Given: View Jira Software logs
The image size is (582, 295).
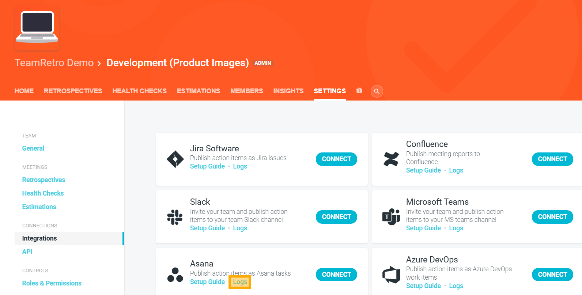Looking at the screenshot, I should click(x=240, y=166).
